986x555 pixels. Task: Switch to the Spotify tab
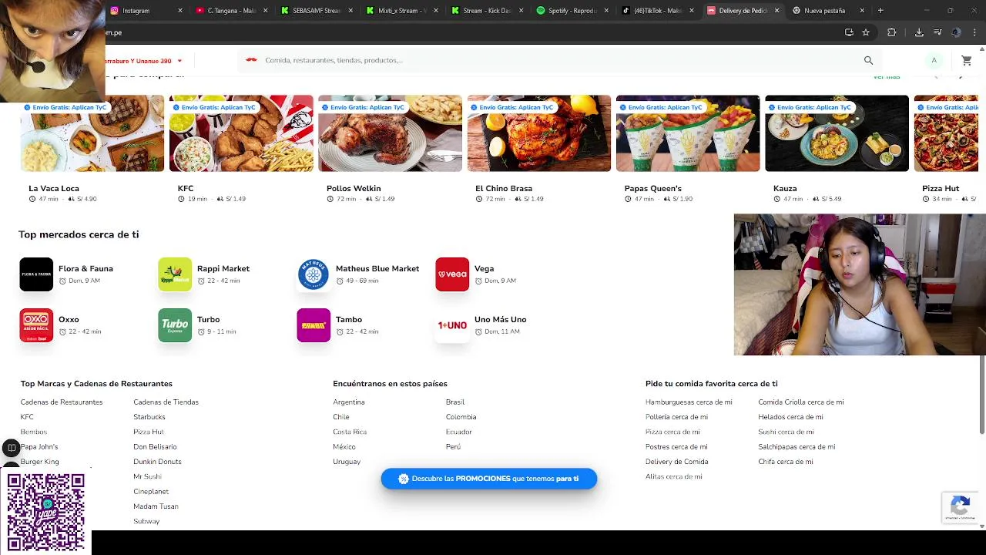[x=571, y=11]
